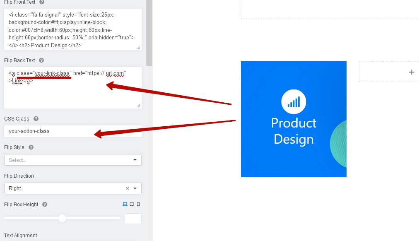Expand the Flip Direction dropdown arrow
Image resolution: width=419 pixels, height=241 pixels.
135,188
